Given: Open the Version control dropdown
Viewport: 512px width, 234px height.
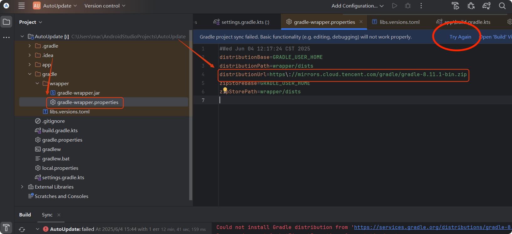Looking at the screenshot, I should coord(105,6).
